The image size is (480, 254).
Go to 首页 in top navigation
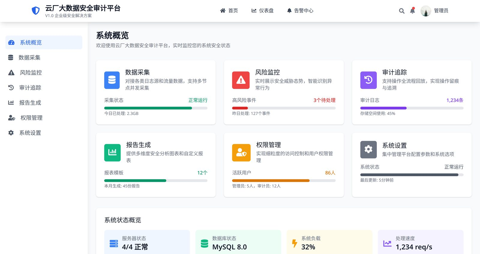[229, 11]
